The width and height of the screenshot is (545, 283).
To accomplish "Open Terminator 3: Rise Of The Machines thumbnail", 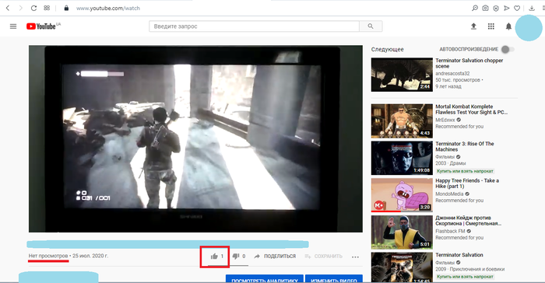I will coord(402,158).
